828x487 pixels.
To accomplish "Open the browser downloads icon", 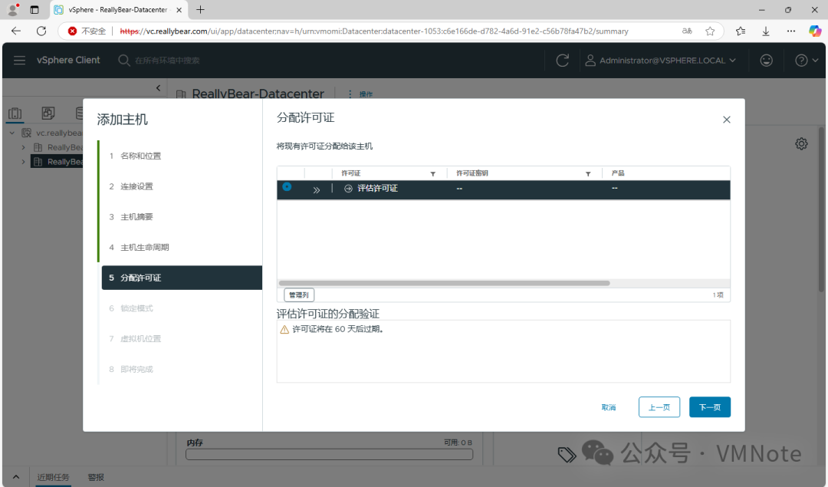I will point(766,31).
